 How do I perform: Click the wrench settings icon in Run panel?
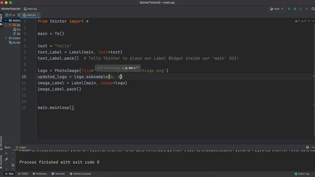point(6,159)
